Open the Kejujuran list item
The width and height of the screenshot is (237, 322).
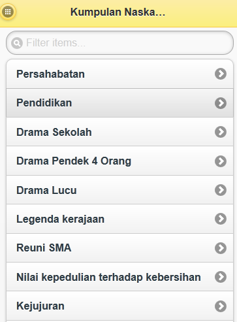coord(119,306)
